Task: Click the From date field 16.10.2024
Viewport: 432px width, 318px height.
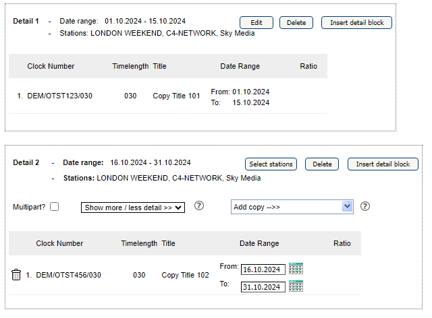Action: (263, 269)
